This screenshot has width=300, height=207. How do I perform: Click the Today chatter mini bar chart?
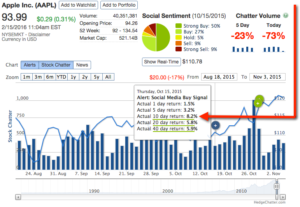point(274,49)
